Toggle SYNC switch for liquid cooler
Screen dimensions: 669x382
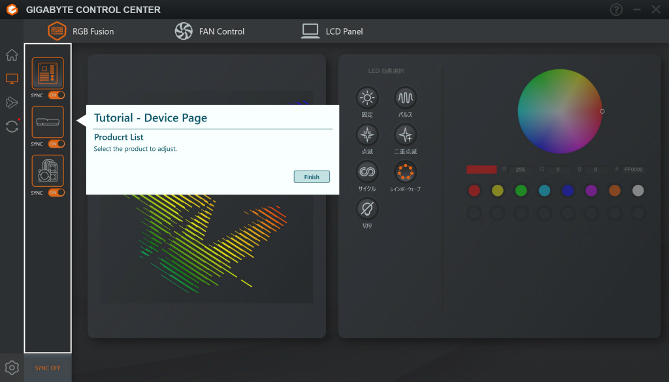click(56, 192)
